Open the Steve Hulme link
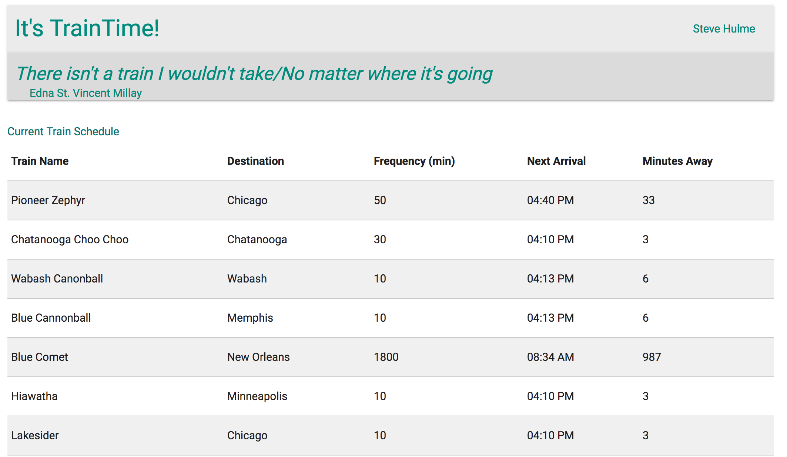The height and width of the screenshot is (457, 787). tap(724, 29)
